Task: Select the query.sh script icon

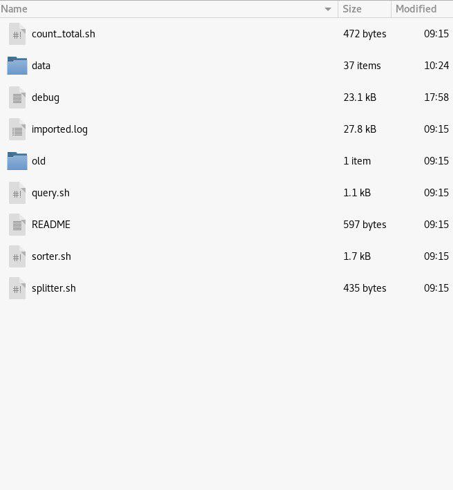Action: pos(17,193)
